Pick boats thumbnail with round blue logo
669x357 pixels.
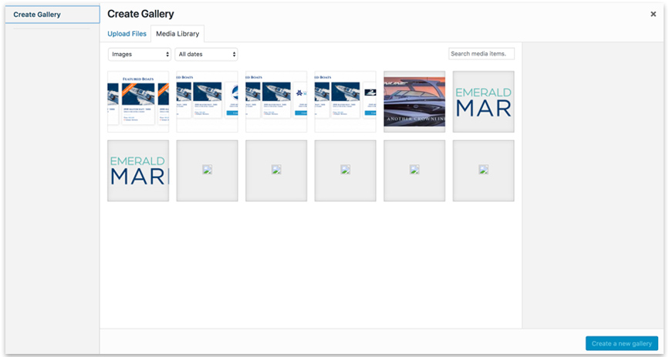coord(208,102)
